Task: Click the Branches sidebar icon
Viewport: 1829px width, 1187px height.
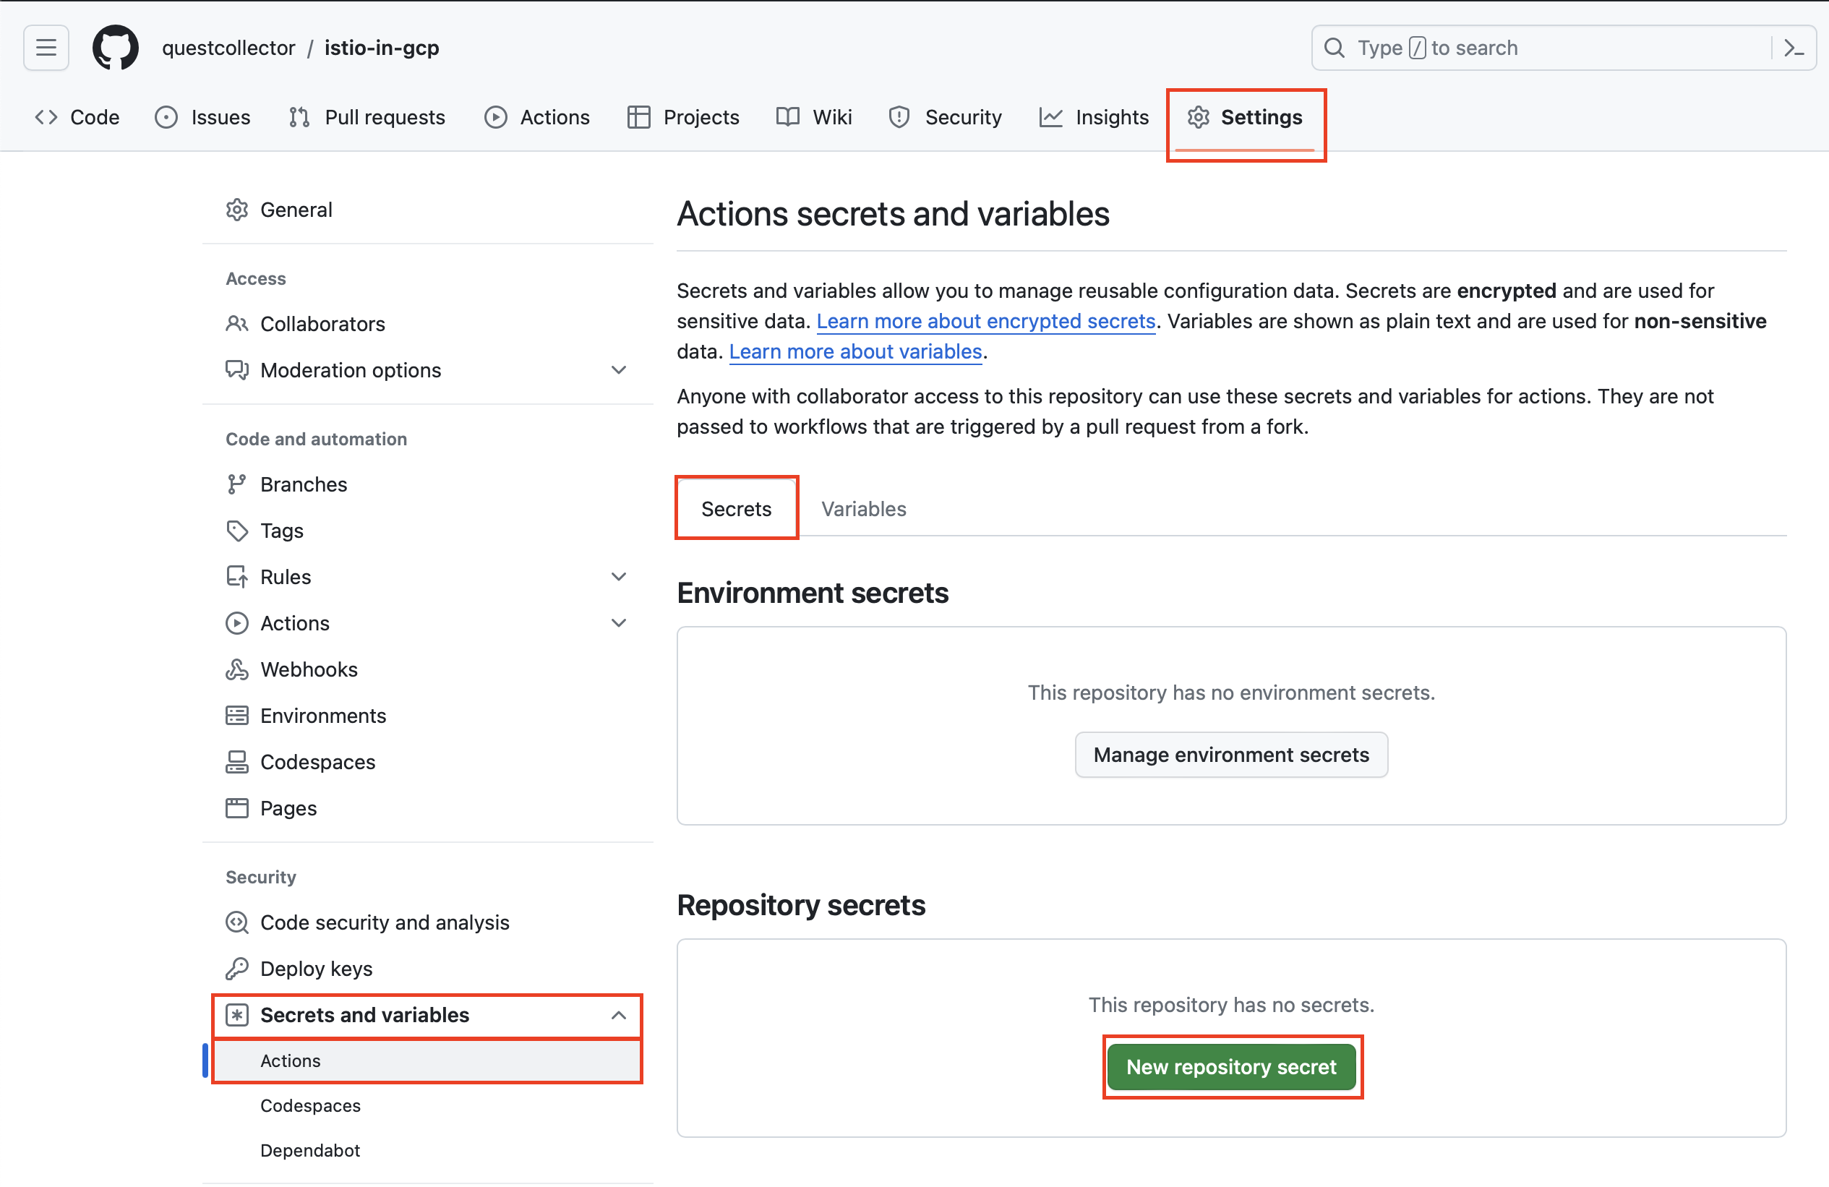Action: [x=236, y=484]
